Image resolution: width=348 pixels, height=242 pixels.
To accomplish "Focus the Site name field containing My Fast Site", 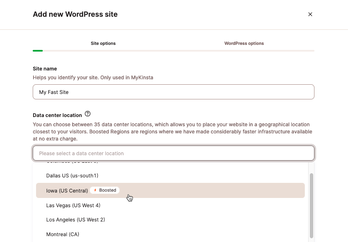I will [x=173, y=92].
